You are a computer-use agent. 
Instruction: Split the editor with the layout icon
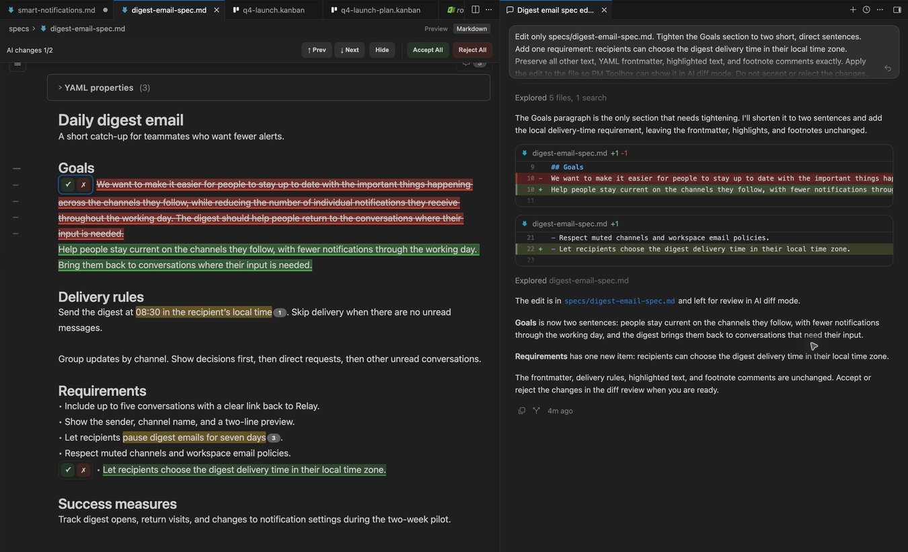(476, 10)
